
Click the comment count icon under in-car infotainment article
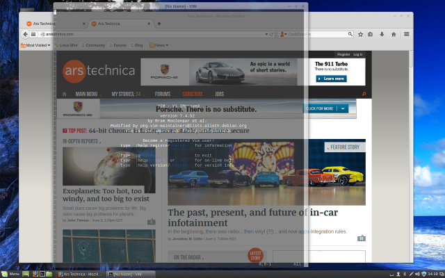[x=362, y=238]
